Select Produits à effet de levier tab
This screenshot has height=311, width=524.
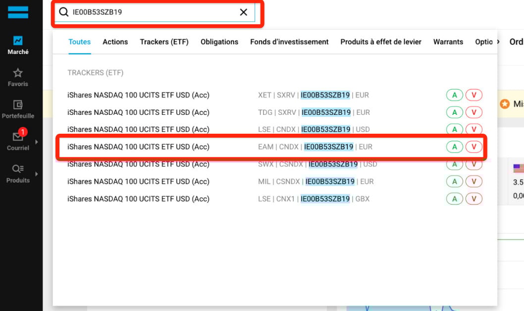(x=381, y=42)
